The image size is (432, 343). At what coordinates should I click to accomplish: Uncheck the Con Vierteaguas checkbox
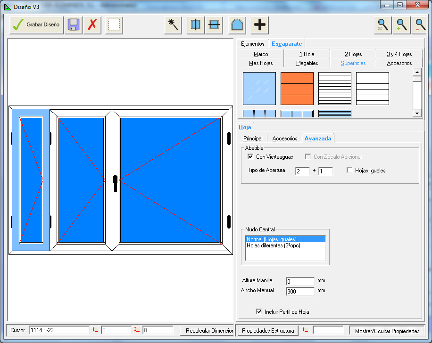click(250, 157)
